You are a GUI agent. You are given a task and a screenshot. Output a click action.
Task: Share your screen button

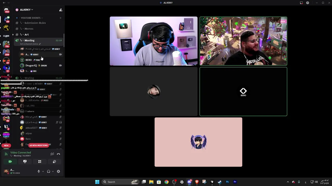click(x=25, y=161)
